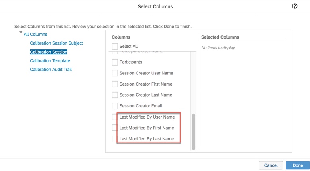Select the Calibration Session category
Image resolution: width=310 pixels, height=171 pixels.
(x=49, y=52)
